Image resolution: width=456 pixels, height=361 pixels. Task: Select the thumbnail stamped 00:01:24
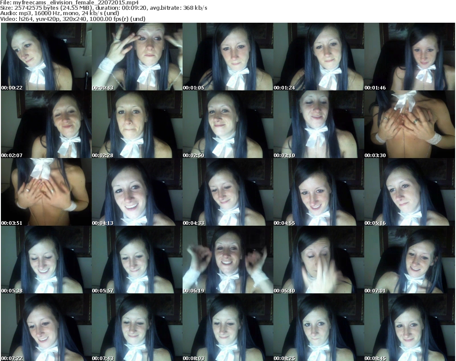click(318, 57)
